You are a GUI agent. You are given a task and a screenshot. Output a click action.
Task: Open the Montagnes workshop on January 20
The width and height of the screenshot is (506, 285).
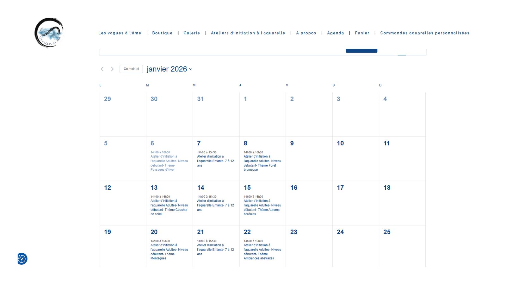click(x=169, y=252)
